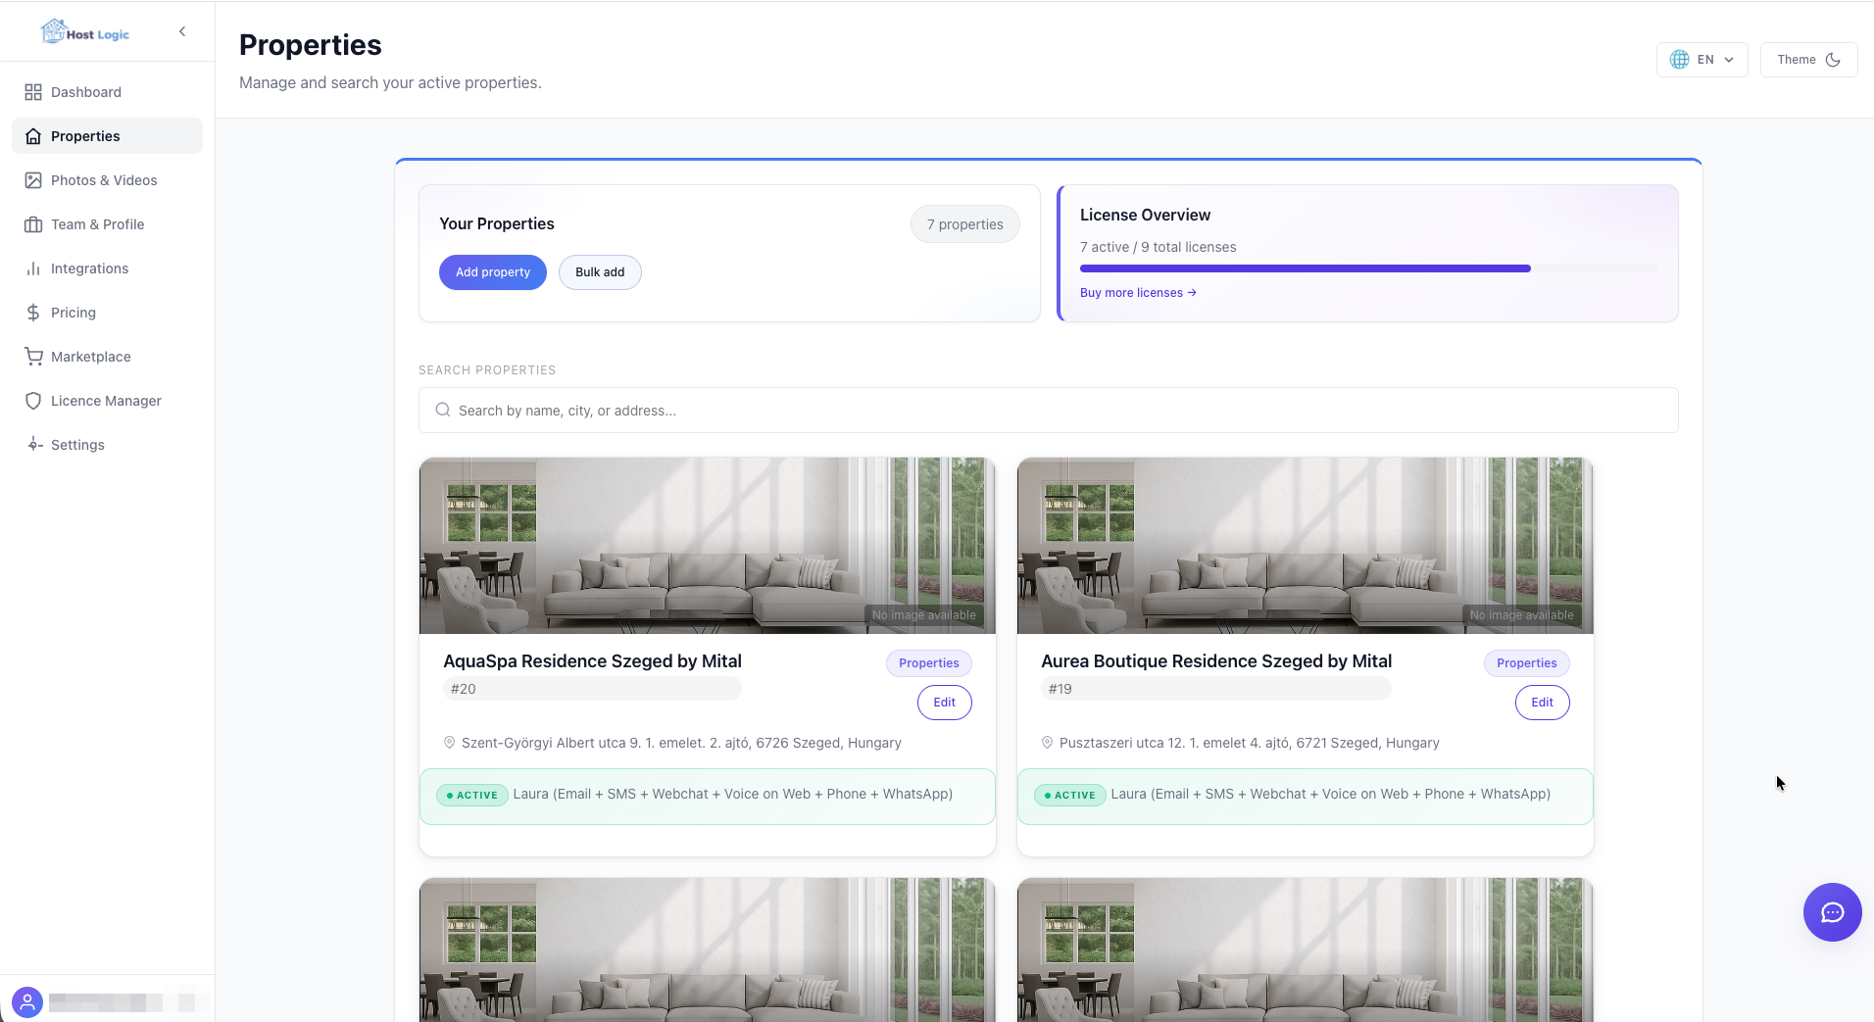
Task: Click the Add property button
Action: tap(493, 272)
